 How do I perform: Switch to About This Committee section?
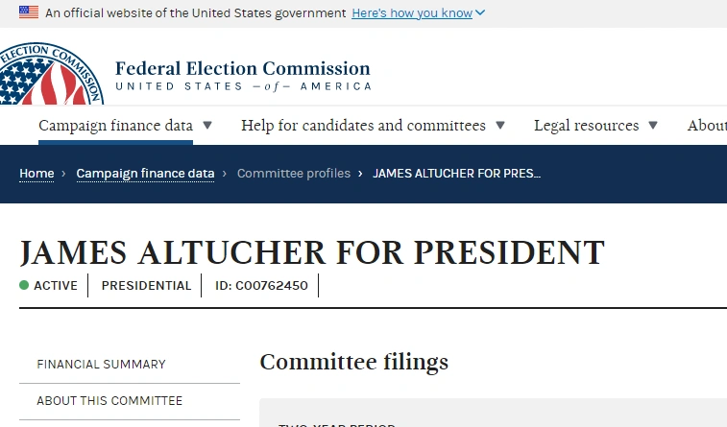(x=109, y=400)
